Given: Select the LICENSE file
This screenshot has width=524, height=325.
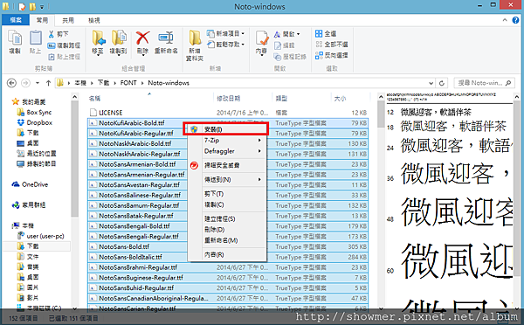Looking at the screenshot, I should 228,113.
